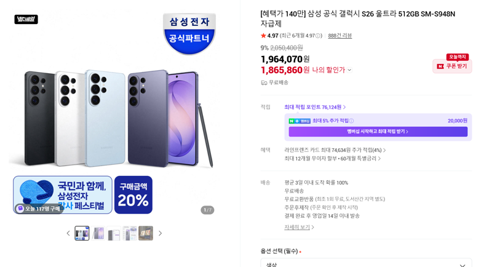Open the 색상 option dropdown
Screen dimensions: 492x267
(x=366, y=263)
